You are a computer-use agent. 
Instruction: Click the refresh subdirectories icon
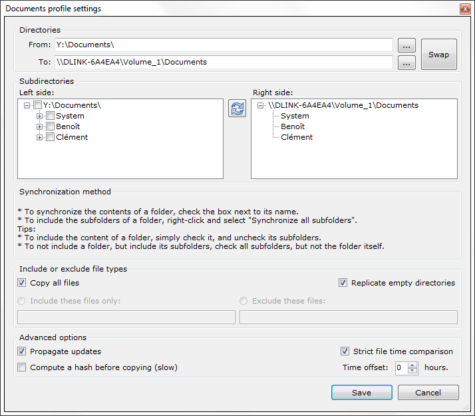tap(237, 109)
